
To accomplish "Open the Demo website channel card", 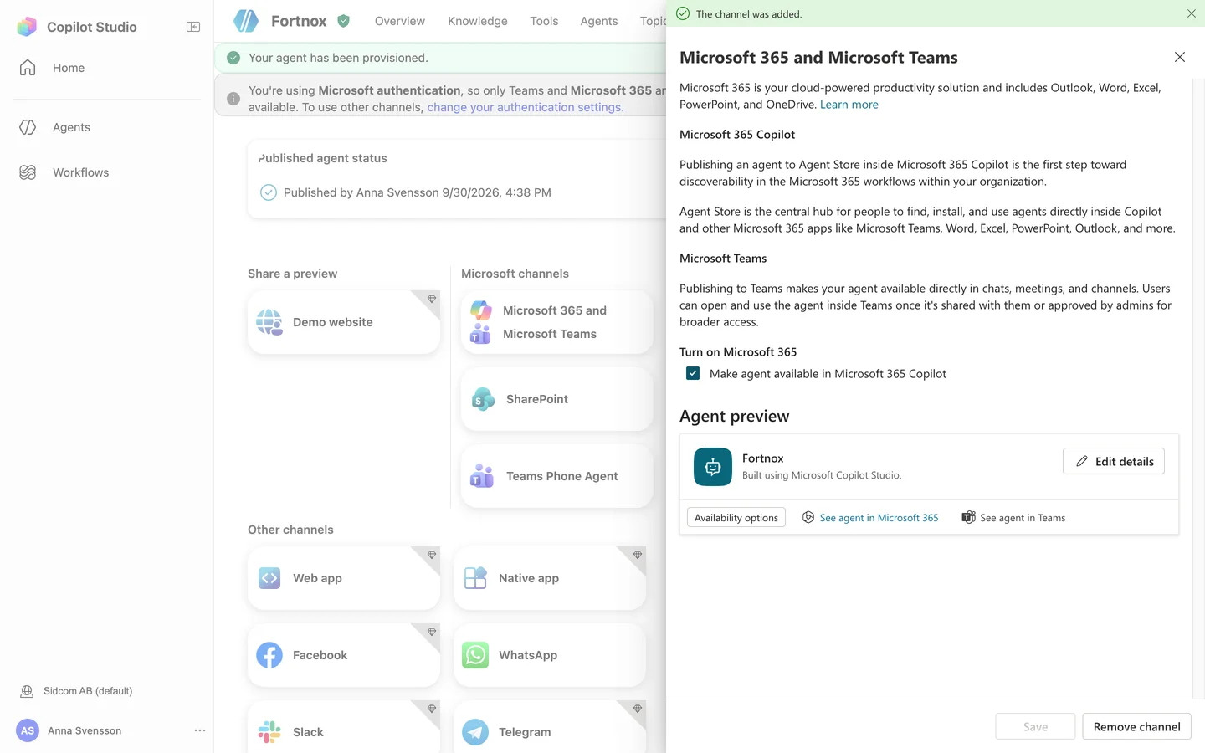I will (344, 322).
